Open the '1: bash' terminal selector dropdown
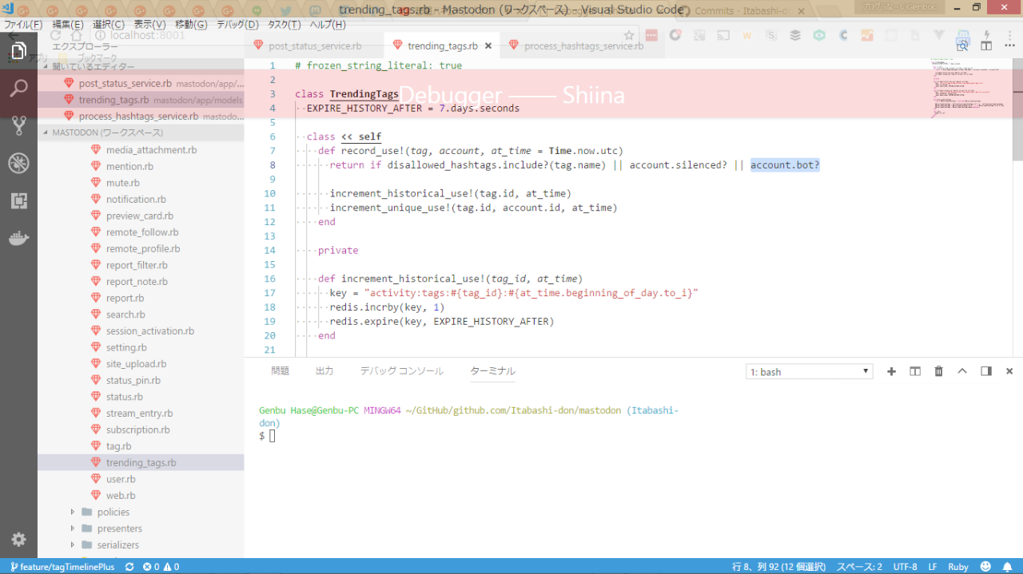Screen dimensions: 1023x574 [x=809, y=372]
